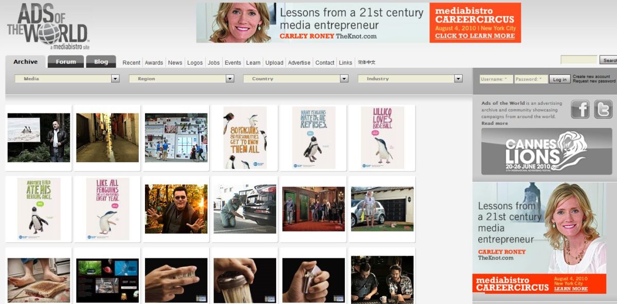Click the Ads of the World logo
The width and height of the screenshot is (617, 304).
[47, 26]
